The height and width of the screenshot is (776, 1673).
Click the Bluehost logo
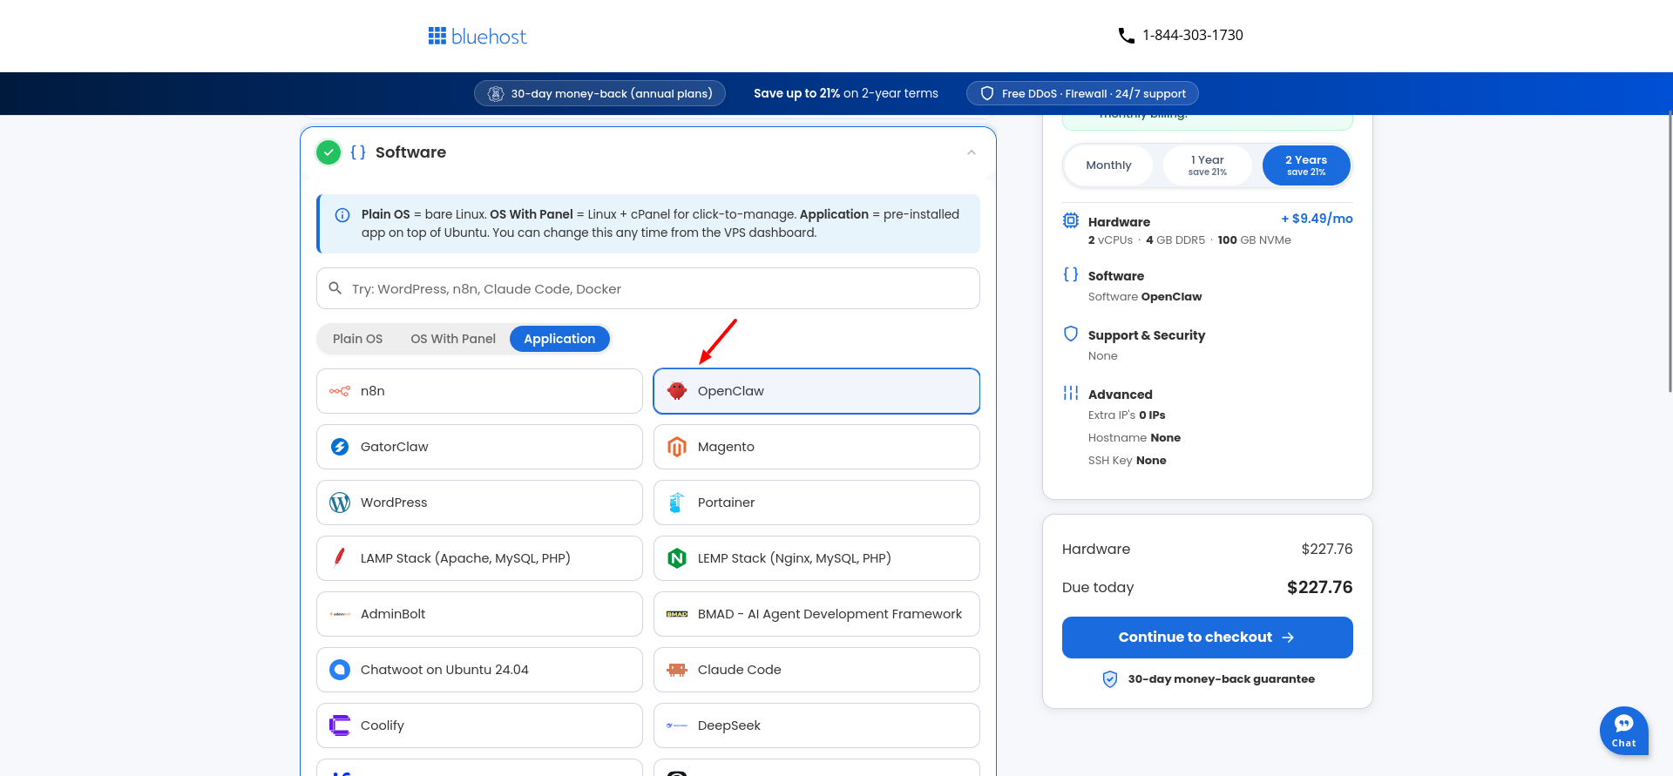click(478, 36)
